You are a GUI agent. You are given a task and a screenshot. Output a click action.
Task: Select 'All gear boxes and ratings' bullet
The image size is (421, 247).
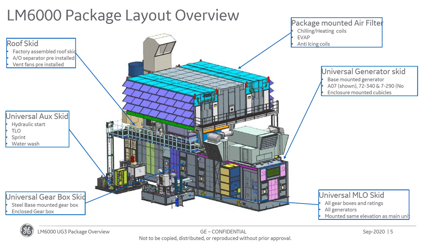[x=354, y=203]
